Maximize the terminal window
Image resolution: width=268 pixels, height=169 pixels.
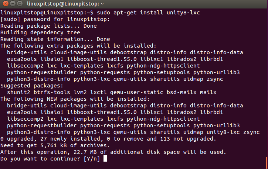20,3
